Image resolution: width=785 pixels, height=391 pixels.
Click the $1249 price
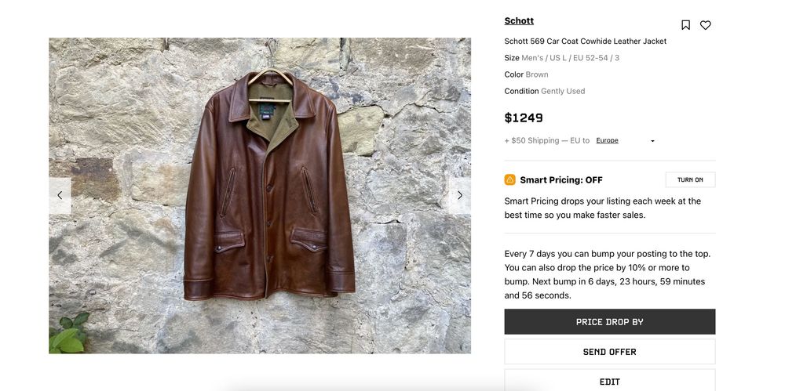(x=524, y=118)
